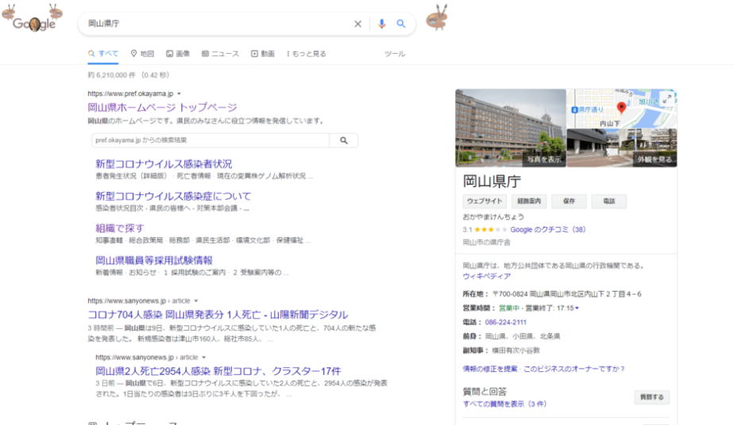Image resolution: width=734 pixels, height=425 pixels.
Task: Submit site search with its magnifier button
Action: 344,140
